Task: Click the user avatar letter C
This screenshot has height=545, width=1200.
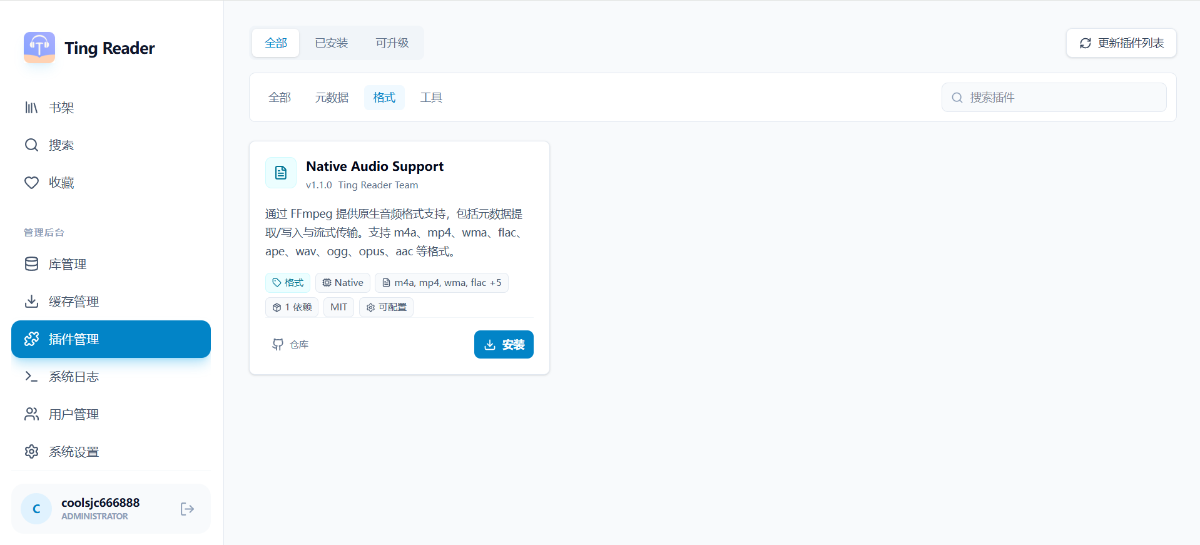Action: point(36,509)
